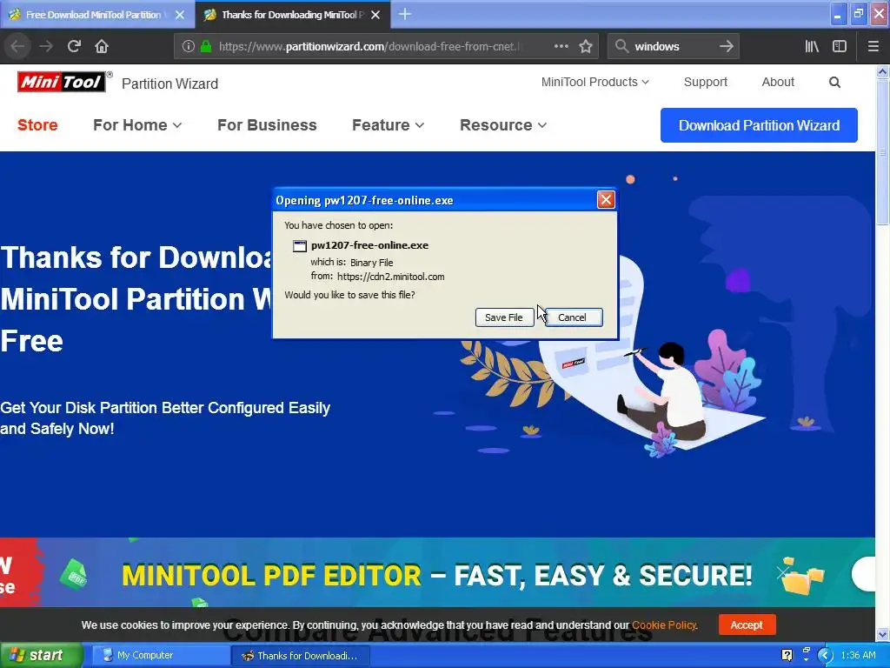Image resolution: width=890 pixels, height=668 pixels.
Task: Click the search field containing 'windows'
Action: [x=673, y=47]
